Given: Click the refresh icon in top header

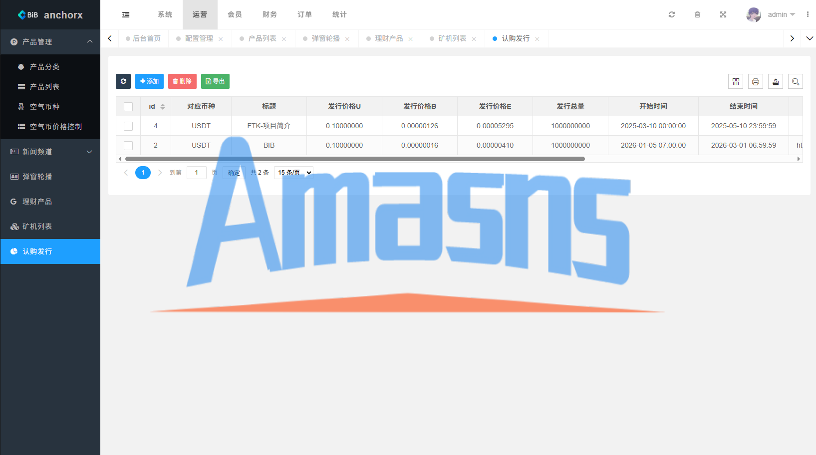Looking at the screenshot, I should pyautogui.click(x=672, y=14).
